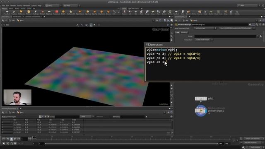Select the Edge Divide shelf tool
The width and height of the screenshot is (265, 149).
(x=101, y=12)
